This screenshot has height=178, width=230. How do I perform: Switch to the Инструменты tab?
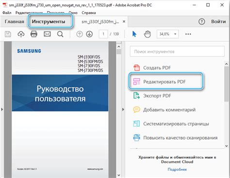[x=49, y=21]
